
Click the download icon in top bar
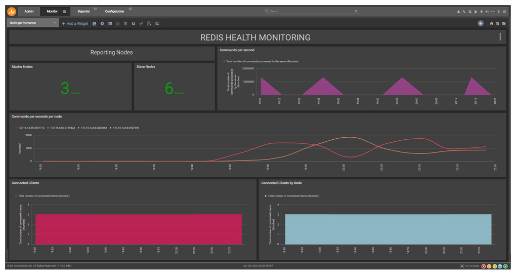click(482, 12)
